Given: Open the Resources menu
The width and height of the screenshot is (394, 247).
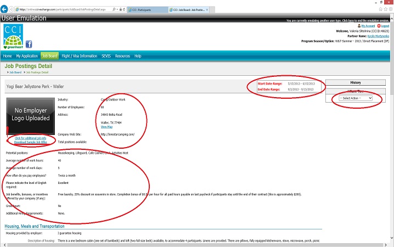Looking at the screenshot, I should pyautogui.click(x=122, y=56).
